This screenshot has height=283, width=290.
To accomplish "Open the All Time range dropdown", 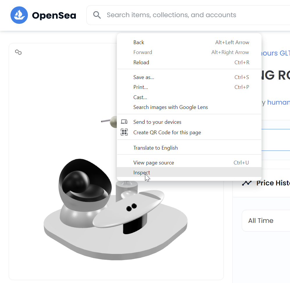I will pyautogui.click(x=266, y=221).
